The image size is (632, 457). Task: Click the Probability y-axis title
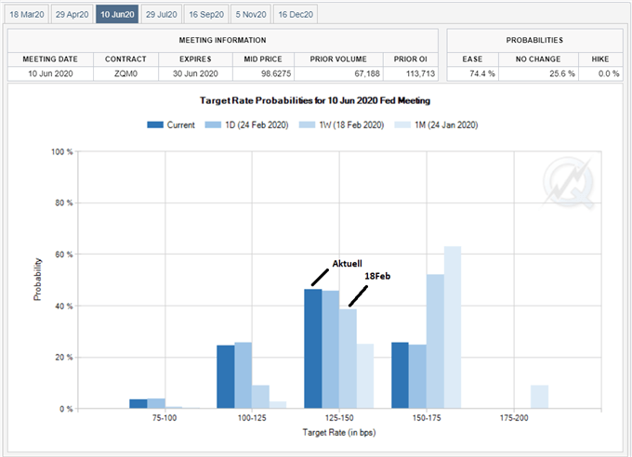[37, 280]
